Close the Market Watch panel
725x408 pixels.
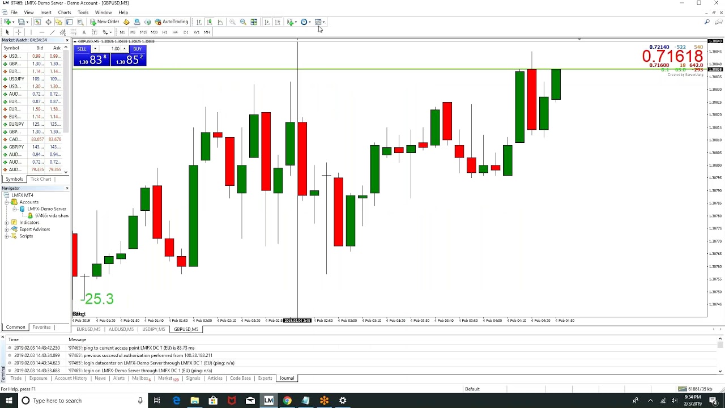[x=67, y=40]
